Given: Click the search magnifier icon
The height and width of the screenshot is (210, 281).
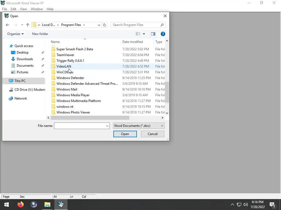Looking at the screenshot, I should coord(162,25).
